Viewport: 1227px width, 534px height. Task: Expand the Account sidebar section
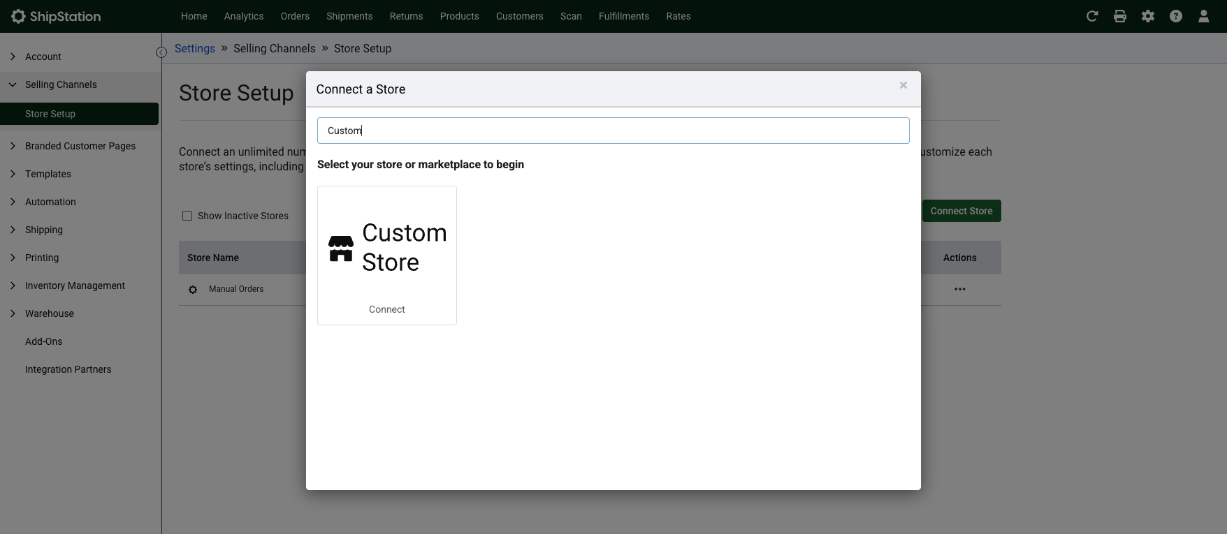click(x=43, y=57)
